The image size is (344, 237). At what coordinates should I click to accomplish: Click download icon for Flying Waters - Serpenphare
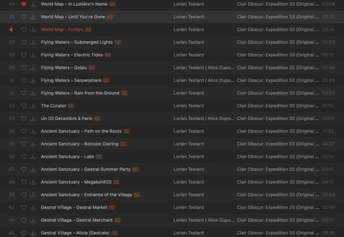pos(33,81)
